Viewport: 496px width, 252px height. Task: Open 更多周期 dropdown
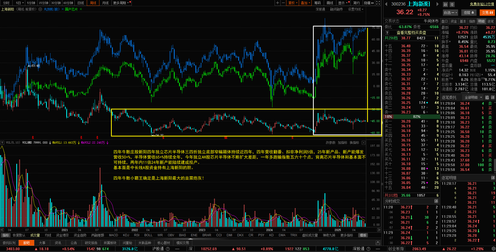pyautogui.click(x=121, y=3)
